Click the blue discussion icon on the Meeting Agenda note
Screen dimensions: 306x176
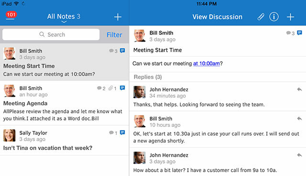click(122, 88)
